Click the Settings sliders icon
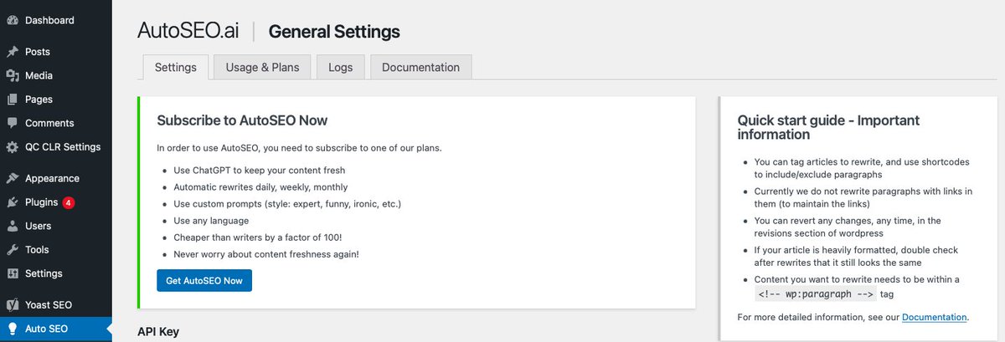1005x342 pixels. point(12,273)
